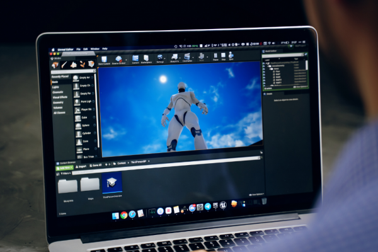Select the Basic category
The width and height of the screenshot is (378, 252).
pyautogui.click(x=55, y=82)
